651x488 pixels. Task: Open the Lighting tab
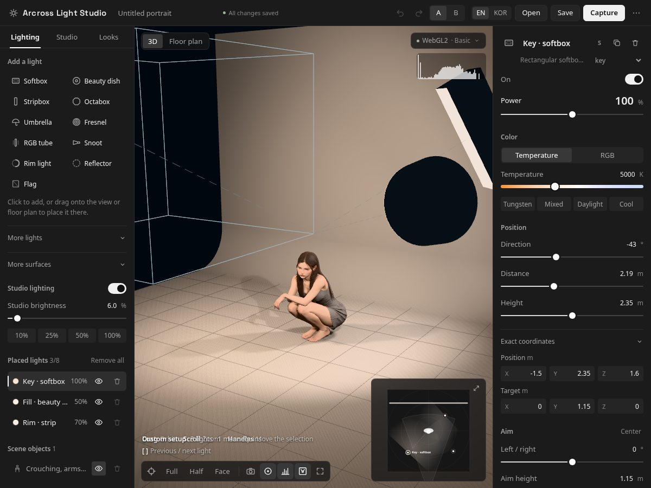(x=25, y=37)
